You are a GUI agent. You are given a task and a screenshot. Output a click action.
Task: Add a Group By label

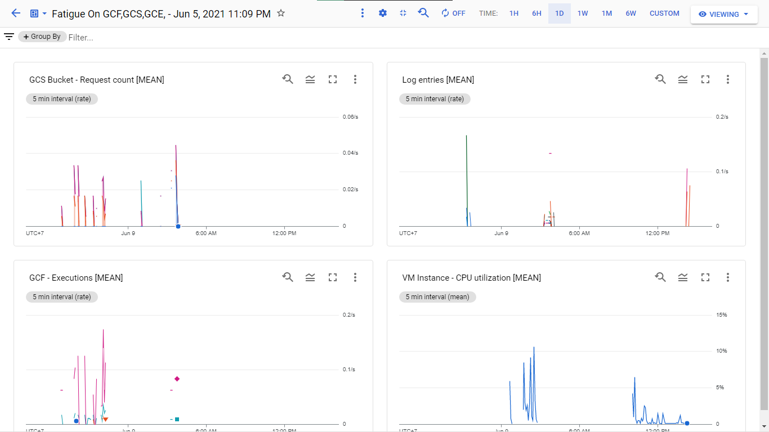[x=42, y=37]
